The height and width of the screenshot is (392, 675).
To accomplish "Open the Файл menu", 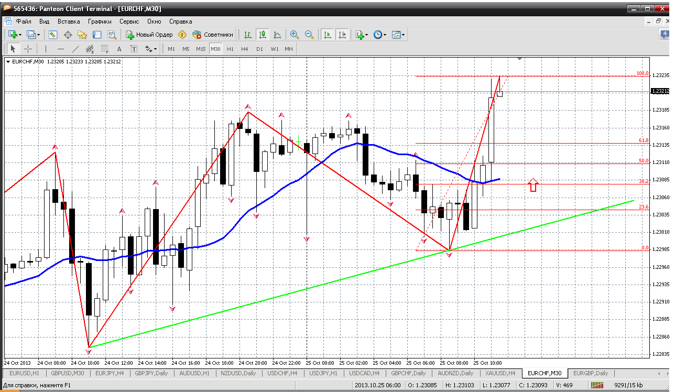I will [24, 21].
